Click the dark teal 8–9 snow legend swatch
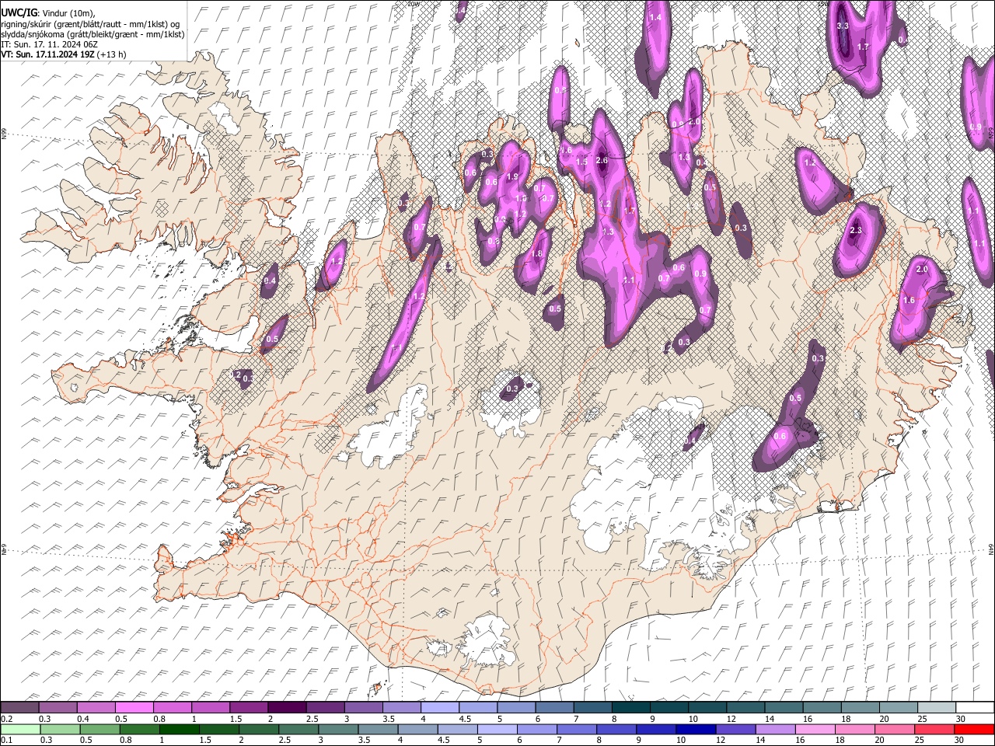The width and height of the screenshot is (995, 746). (630, 707)
